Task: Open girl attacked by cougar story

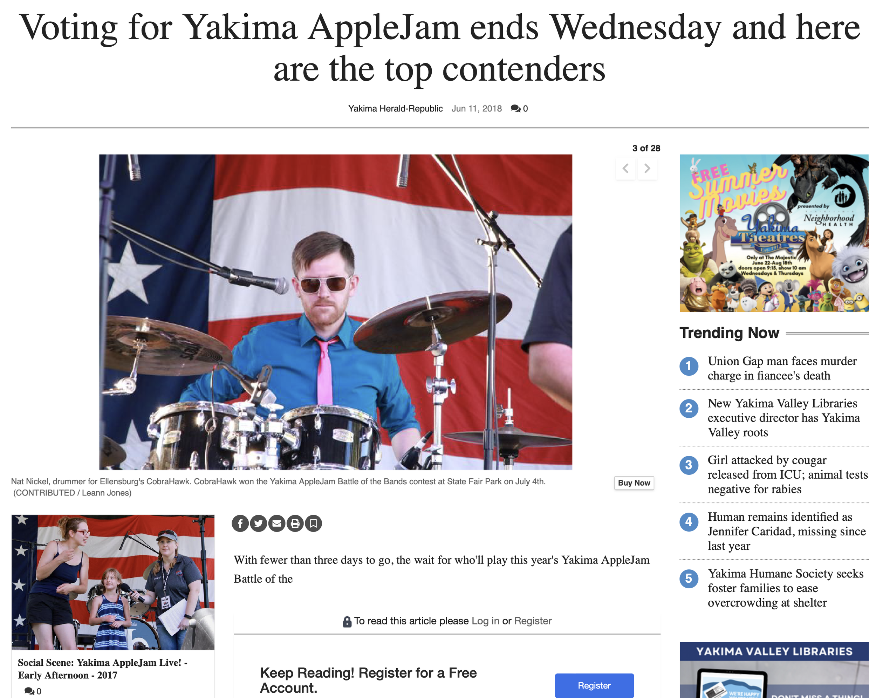Action: [787, 474]
